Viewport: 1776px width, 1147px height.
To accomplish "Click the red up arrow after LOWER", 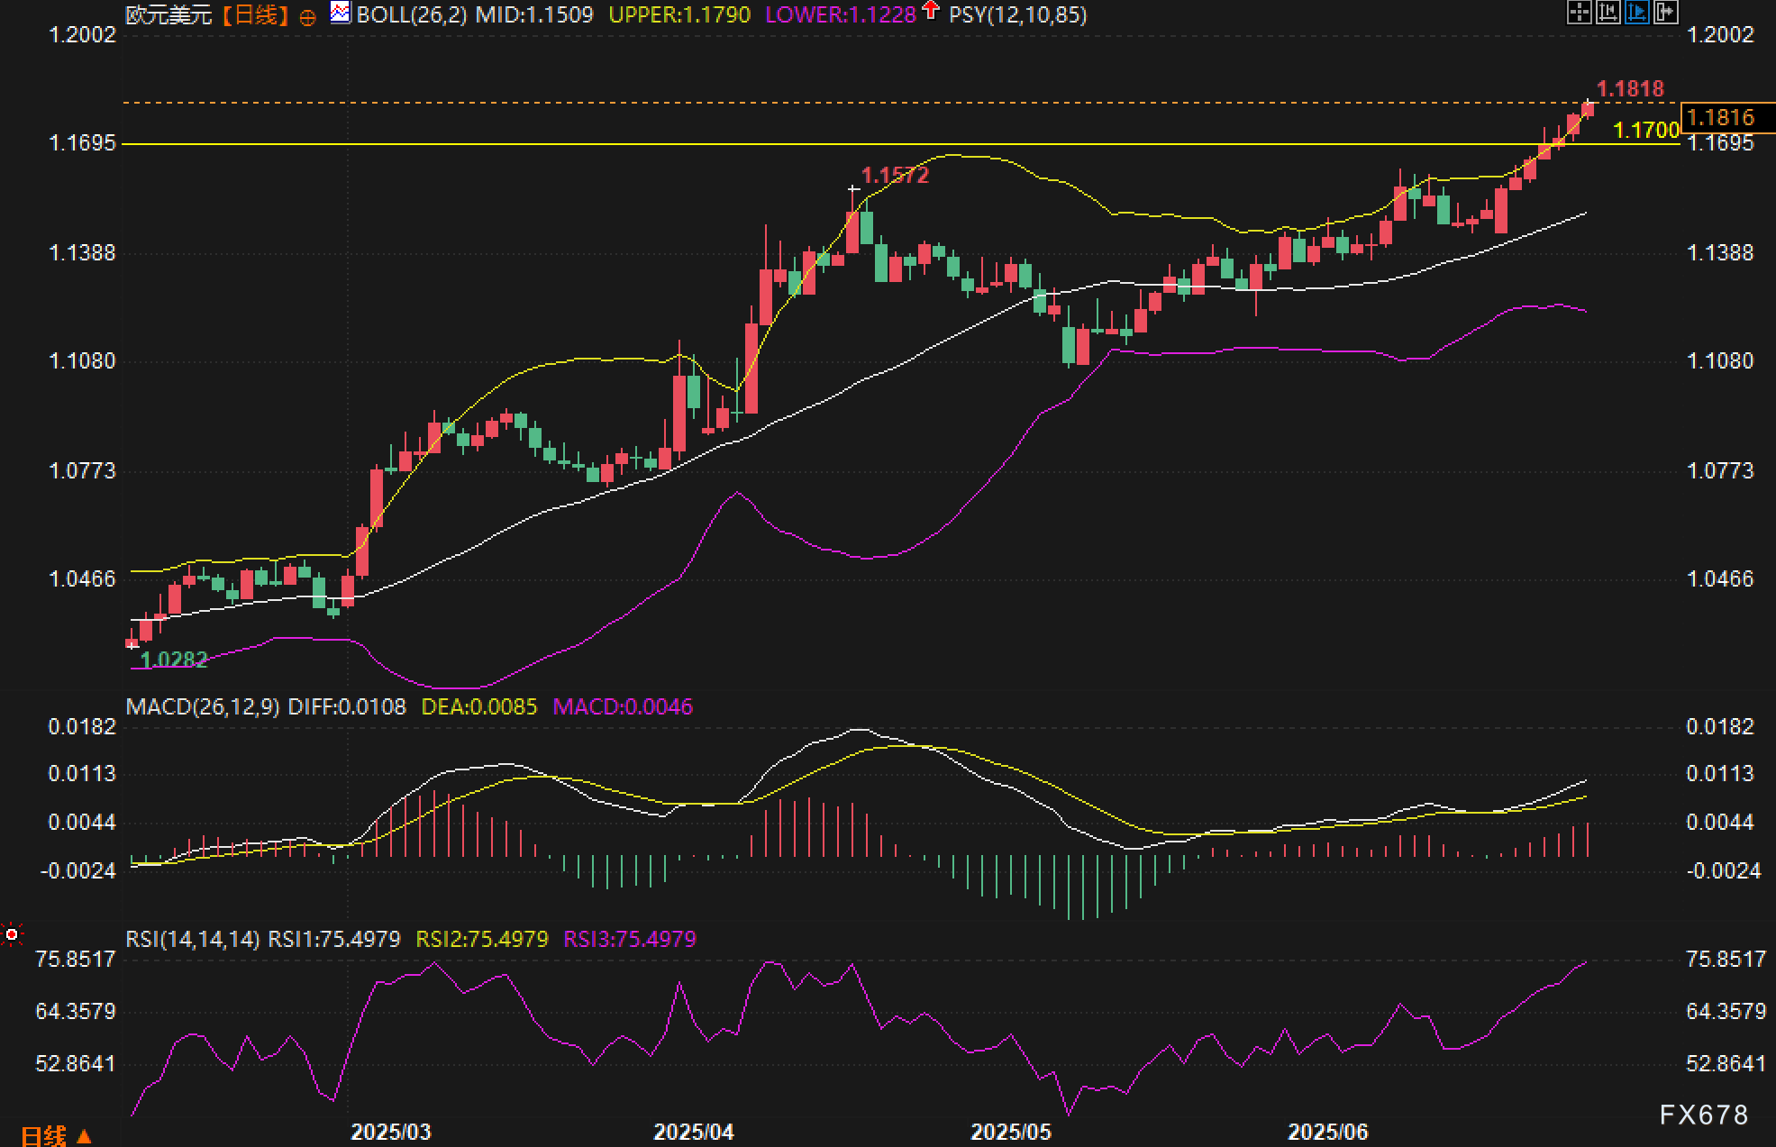I will point(931,12).
